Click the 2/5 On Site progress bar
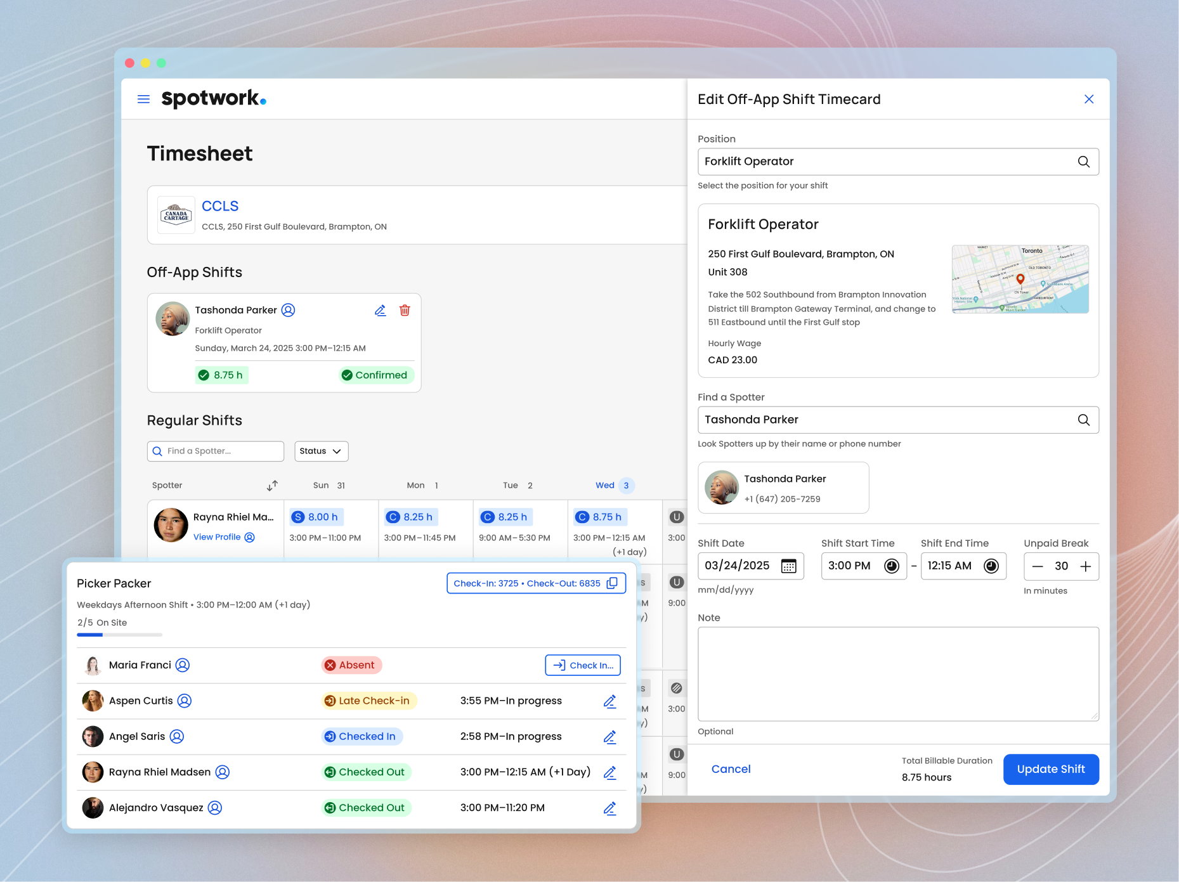Image resolution: width=1179 pixels, height=882 pixels. pyautogui.click(x=119, y=635)
